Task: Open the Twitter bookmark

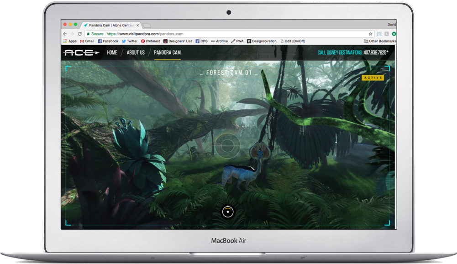Action: pos(130,41)
